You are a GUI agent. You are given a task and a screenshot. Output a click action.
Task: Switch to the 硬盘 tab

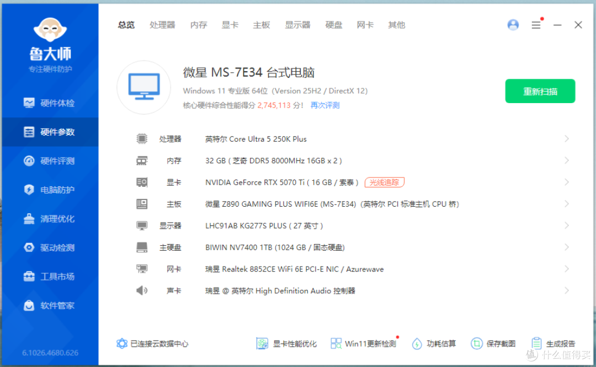pyautogui.click(x=334, y=25)
